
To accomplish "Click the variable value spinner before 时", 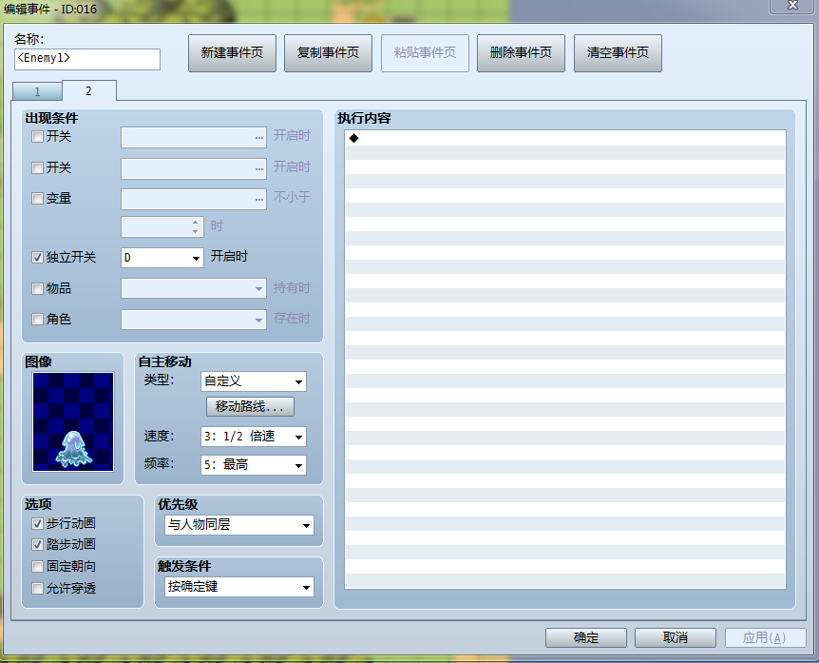I will (x=162, y=227).
